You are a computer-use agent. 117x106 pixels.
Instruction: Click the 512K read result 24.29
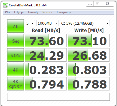(46, 55)
